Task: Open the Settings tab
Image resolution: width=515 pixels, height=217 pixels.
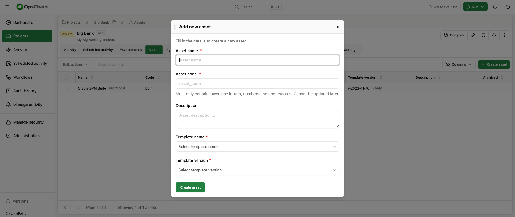Action: click(351, 50)
